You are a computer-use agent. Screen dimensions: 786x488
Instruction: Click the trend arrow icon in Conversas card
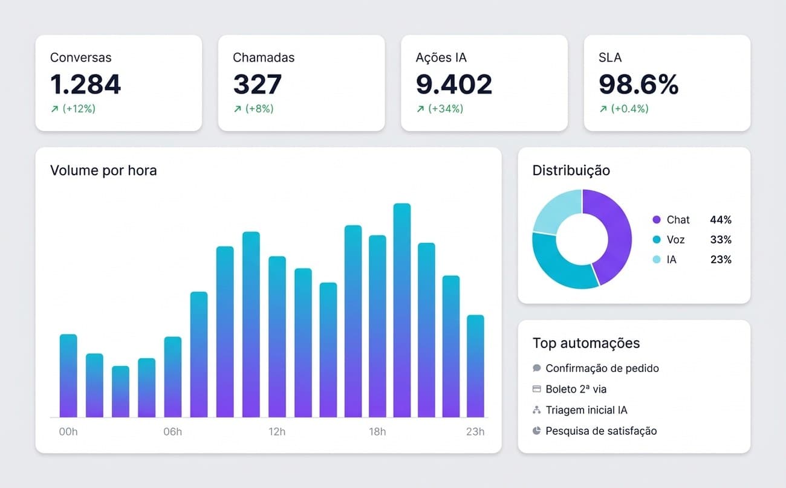[x=55, y=109]
